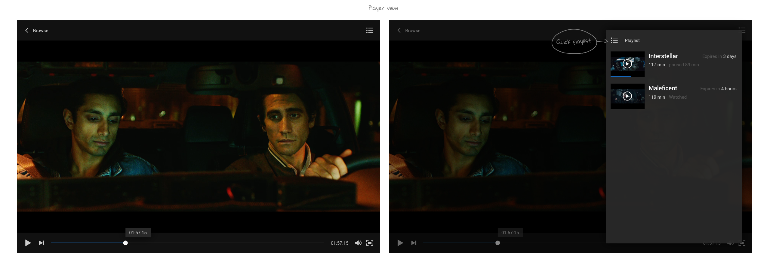The image size is (770, 263).
Task: Enter fullscreen in left player
Action: [370, 243]
